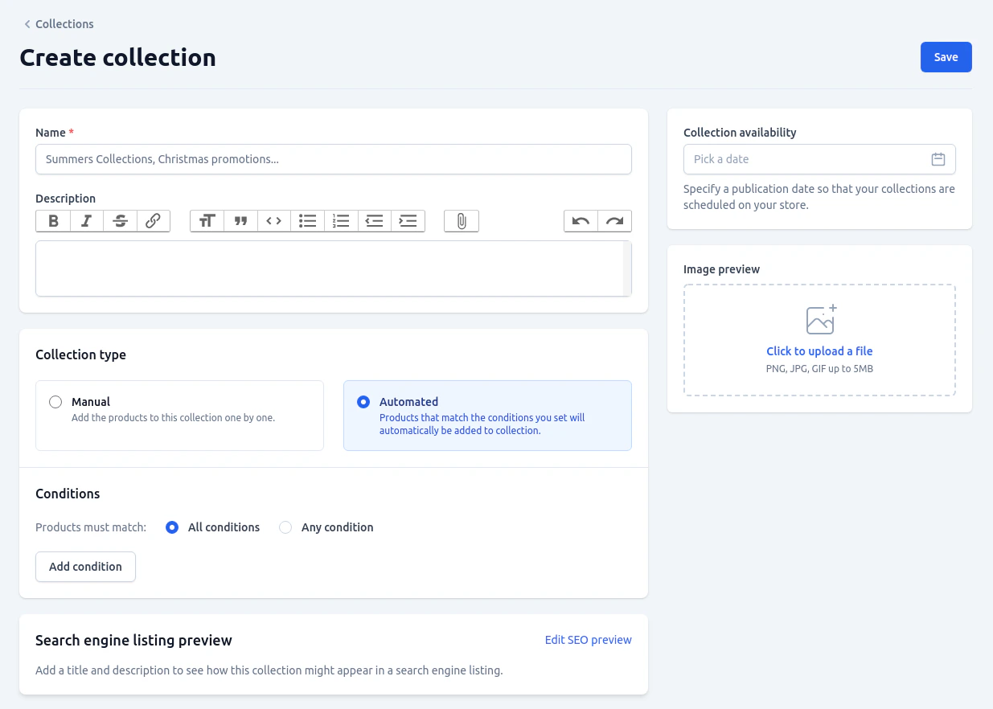The height and width of the screenshot is (709, 993).
Task: Click 'Products must match:' label
Action: coord(91,527)
